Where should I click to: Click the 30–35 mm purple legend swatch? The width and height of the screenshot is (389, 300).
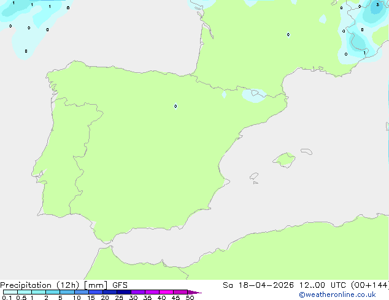(137, 292)
